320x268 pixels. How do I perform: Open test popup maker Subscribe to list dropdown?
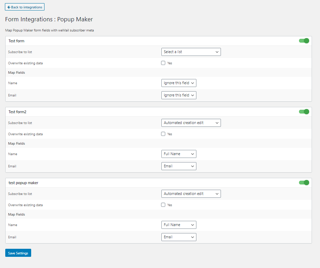pyautogui.click(x=191, y=194)
